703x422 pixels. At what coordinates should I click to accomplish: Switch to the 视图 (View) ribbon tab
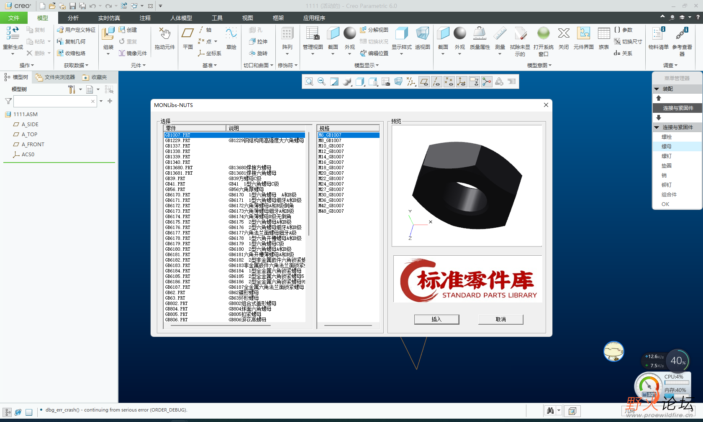(248, 18)
